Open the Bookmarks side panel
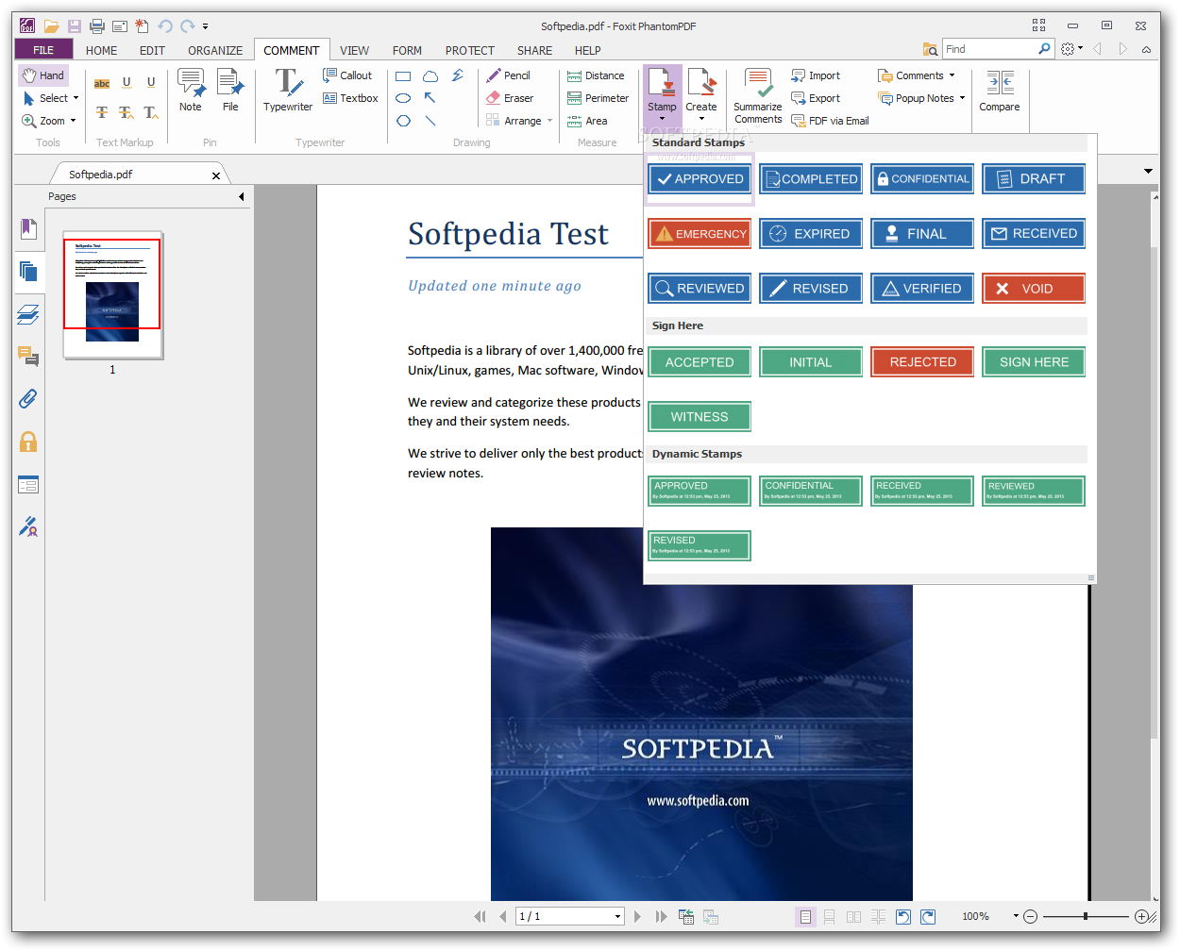 [x=28, y=228]
